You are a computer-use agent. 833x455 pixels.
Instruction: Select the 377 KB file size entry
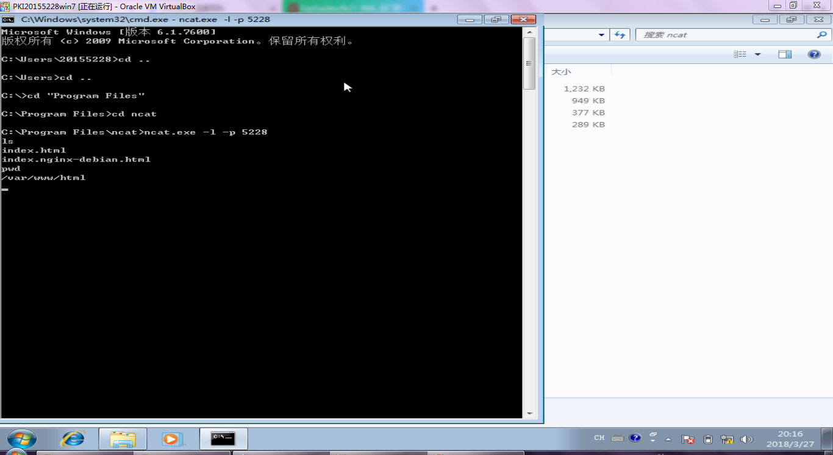588,113
